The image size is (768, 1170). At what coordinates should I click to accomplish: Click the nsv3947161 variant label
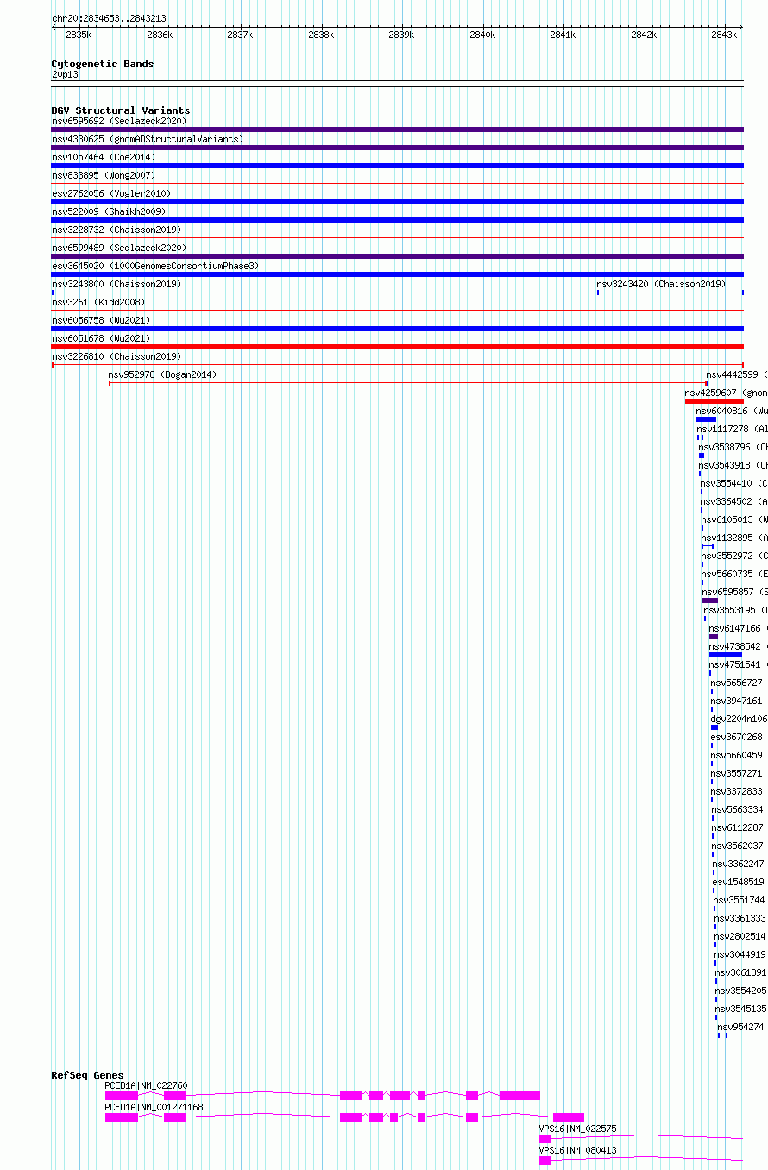point(737,701)
